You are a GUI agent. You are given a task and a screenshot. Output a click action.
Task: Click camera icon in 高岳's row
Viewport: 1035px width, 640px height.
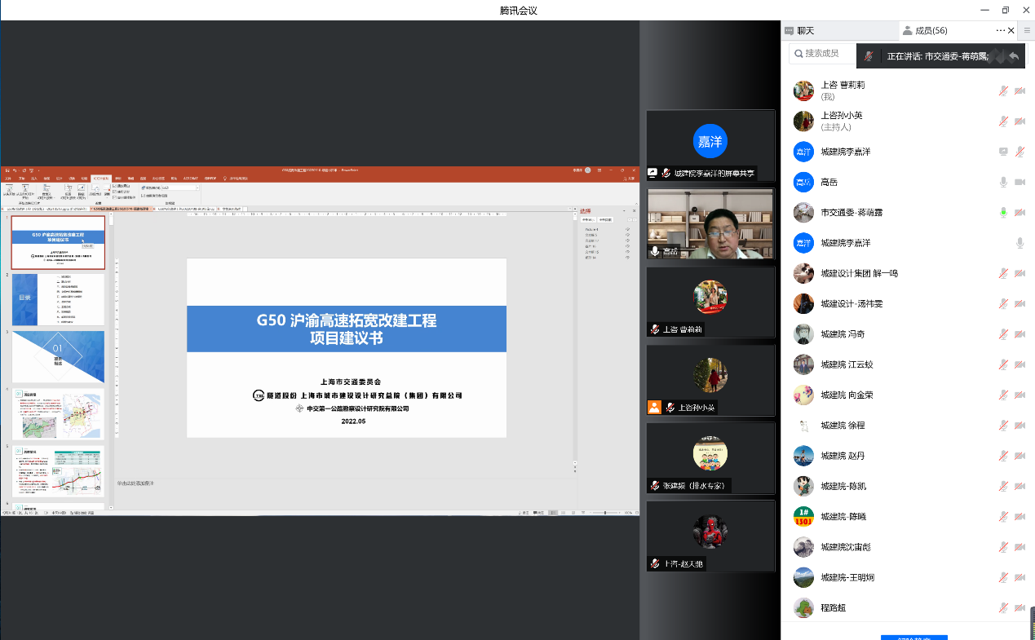[1020, 182]
